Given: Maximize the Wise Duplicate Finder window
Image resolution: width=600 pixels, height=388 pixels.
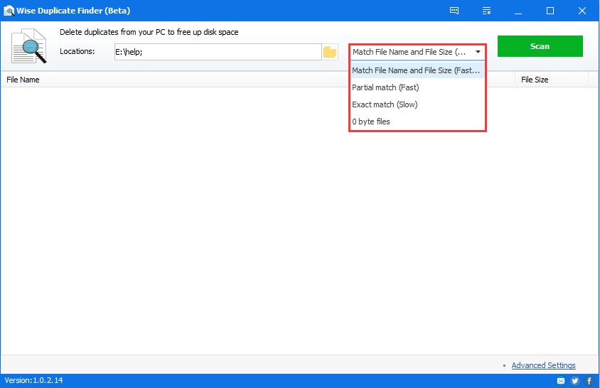Looking at the screenshot, I should (x=550, y=11).
